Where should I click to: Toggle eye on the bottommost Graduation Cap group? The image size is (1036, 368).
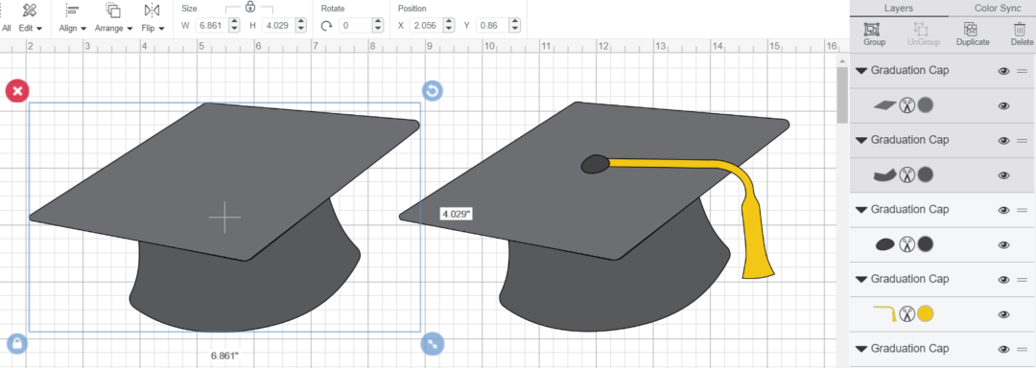tap(1003, 349)
